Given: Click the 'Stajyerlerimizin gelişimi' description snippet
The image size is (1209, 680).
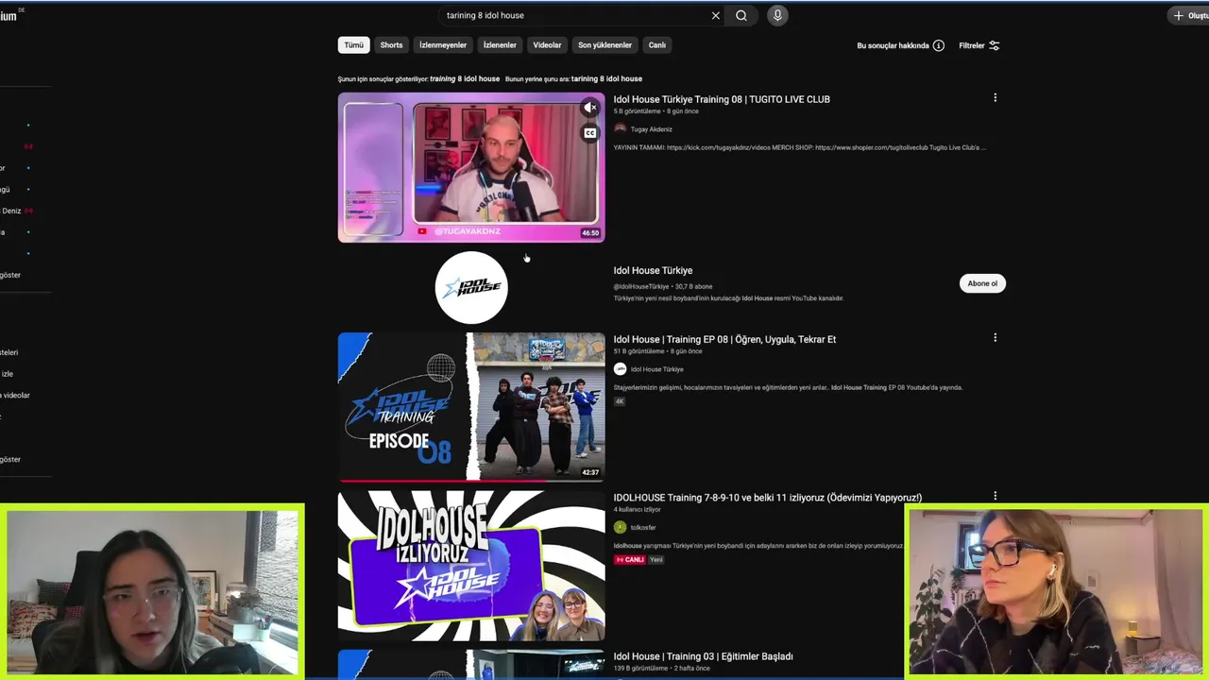Looking at the screenshot, I should click(788, 387).
